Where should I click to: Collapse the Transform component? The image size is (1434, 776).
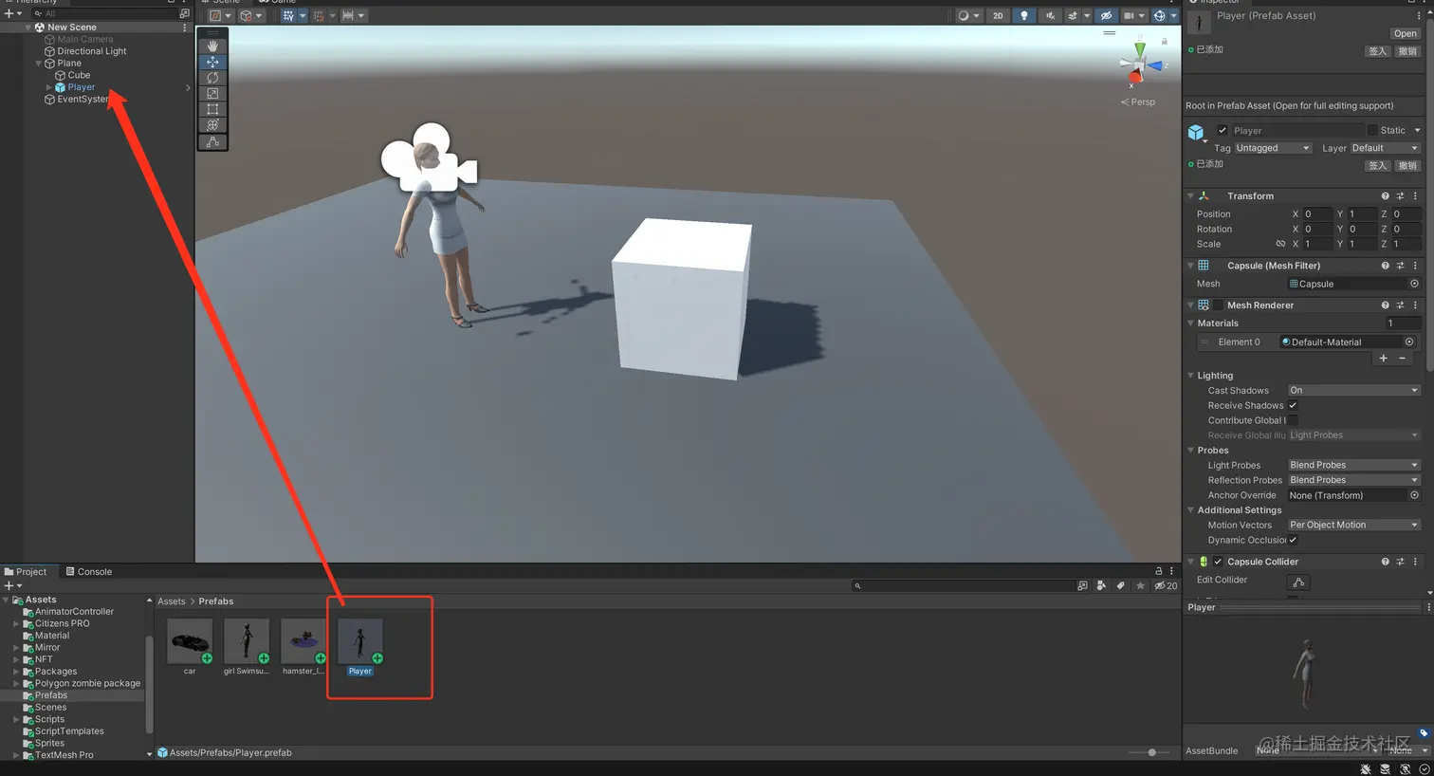(1190, 196)
